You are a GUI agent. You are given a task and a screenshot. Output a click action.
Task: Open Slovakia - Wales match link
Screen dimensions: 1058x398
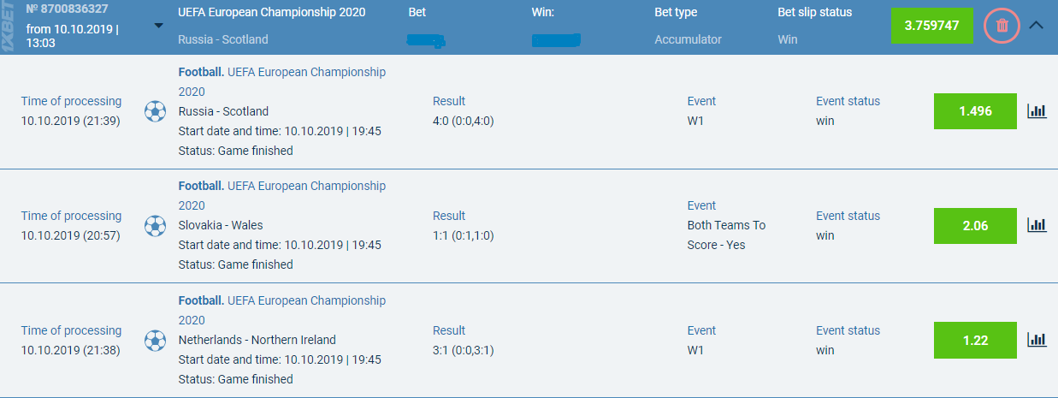tap(221, 225)
